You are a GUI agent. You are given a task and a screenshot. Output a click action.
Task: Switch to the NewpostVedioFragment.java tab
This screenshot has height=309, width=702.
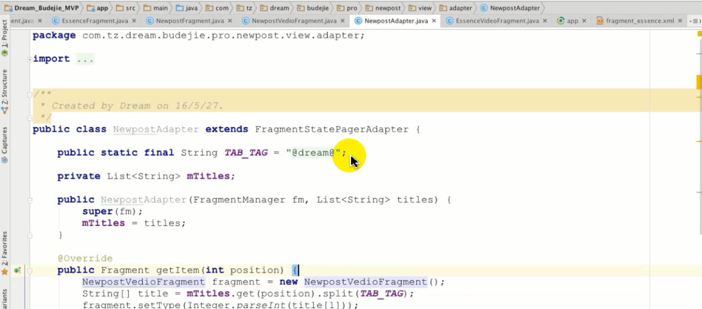coord(293,21)
